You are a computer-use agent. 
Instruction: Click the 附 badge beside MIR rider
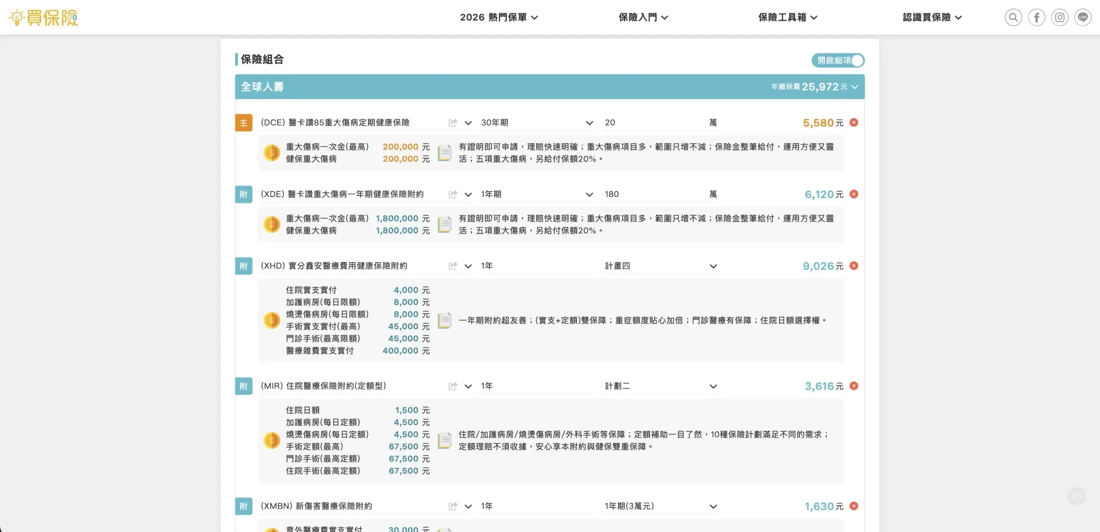click(243, 386)
